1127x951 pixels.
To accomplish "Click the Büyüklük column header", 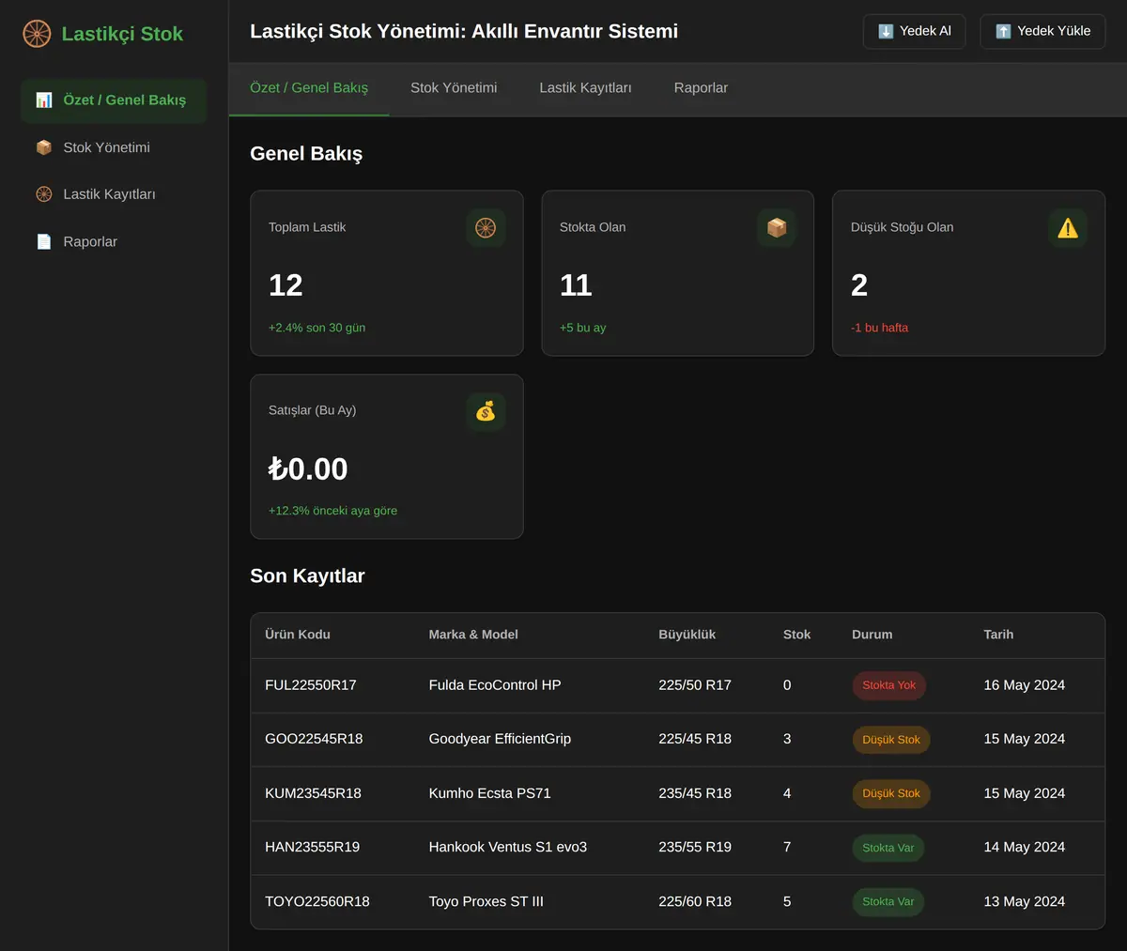I will pyautogui.click(x=687, y=635).
